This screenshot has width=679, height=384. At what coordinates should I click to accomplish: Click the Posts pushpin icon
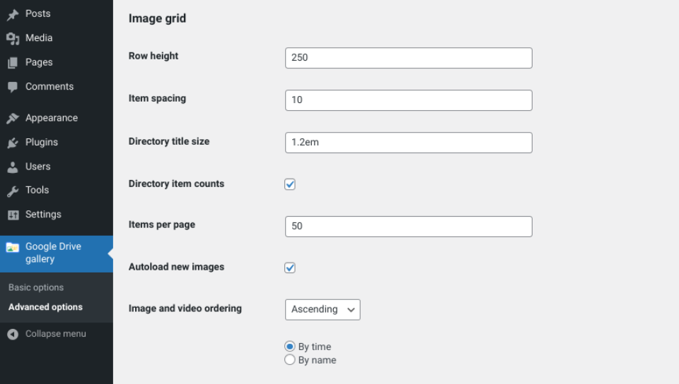tap(13, 14)
